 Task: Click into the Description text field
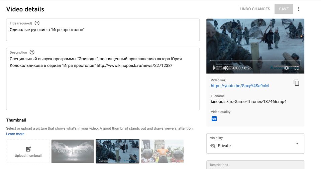pos(103,79)
